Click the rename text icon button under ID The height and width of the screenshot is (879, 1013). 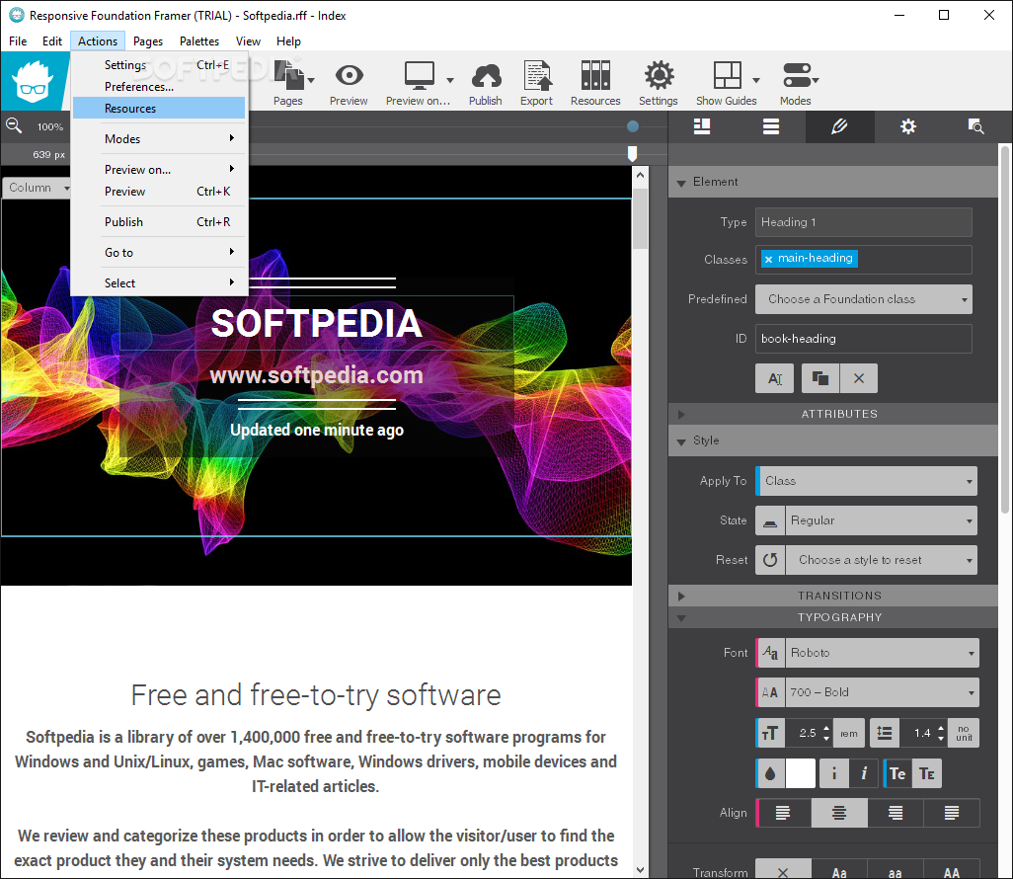click(775, 378)
